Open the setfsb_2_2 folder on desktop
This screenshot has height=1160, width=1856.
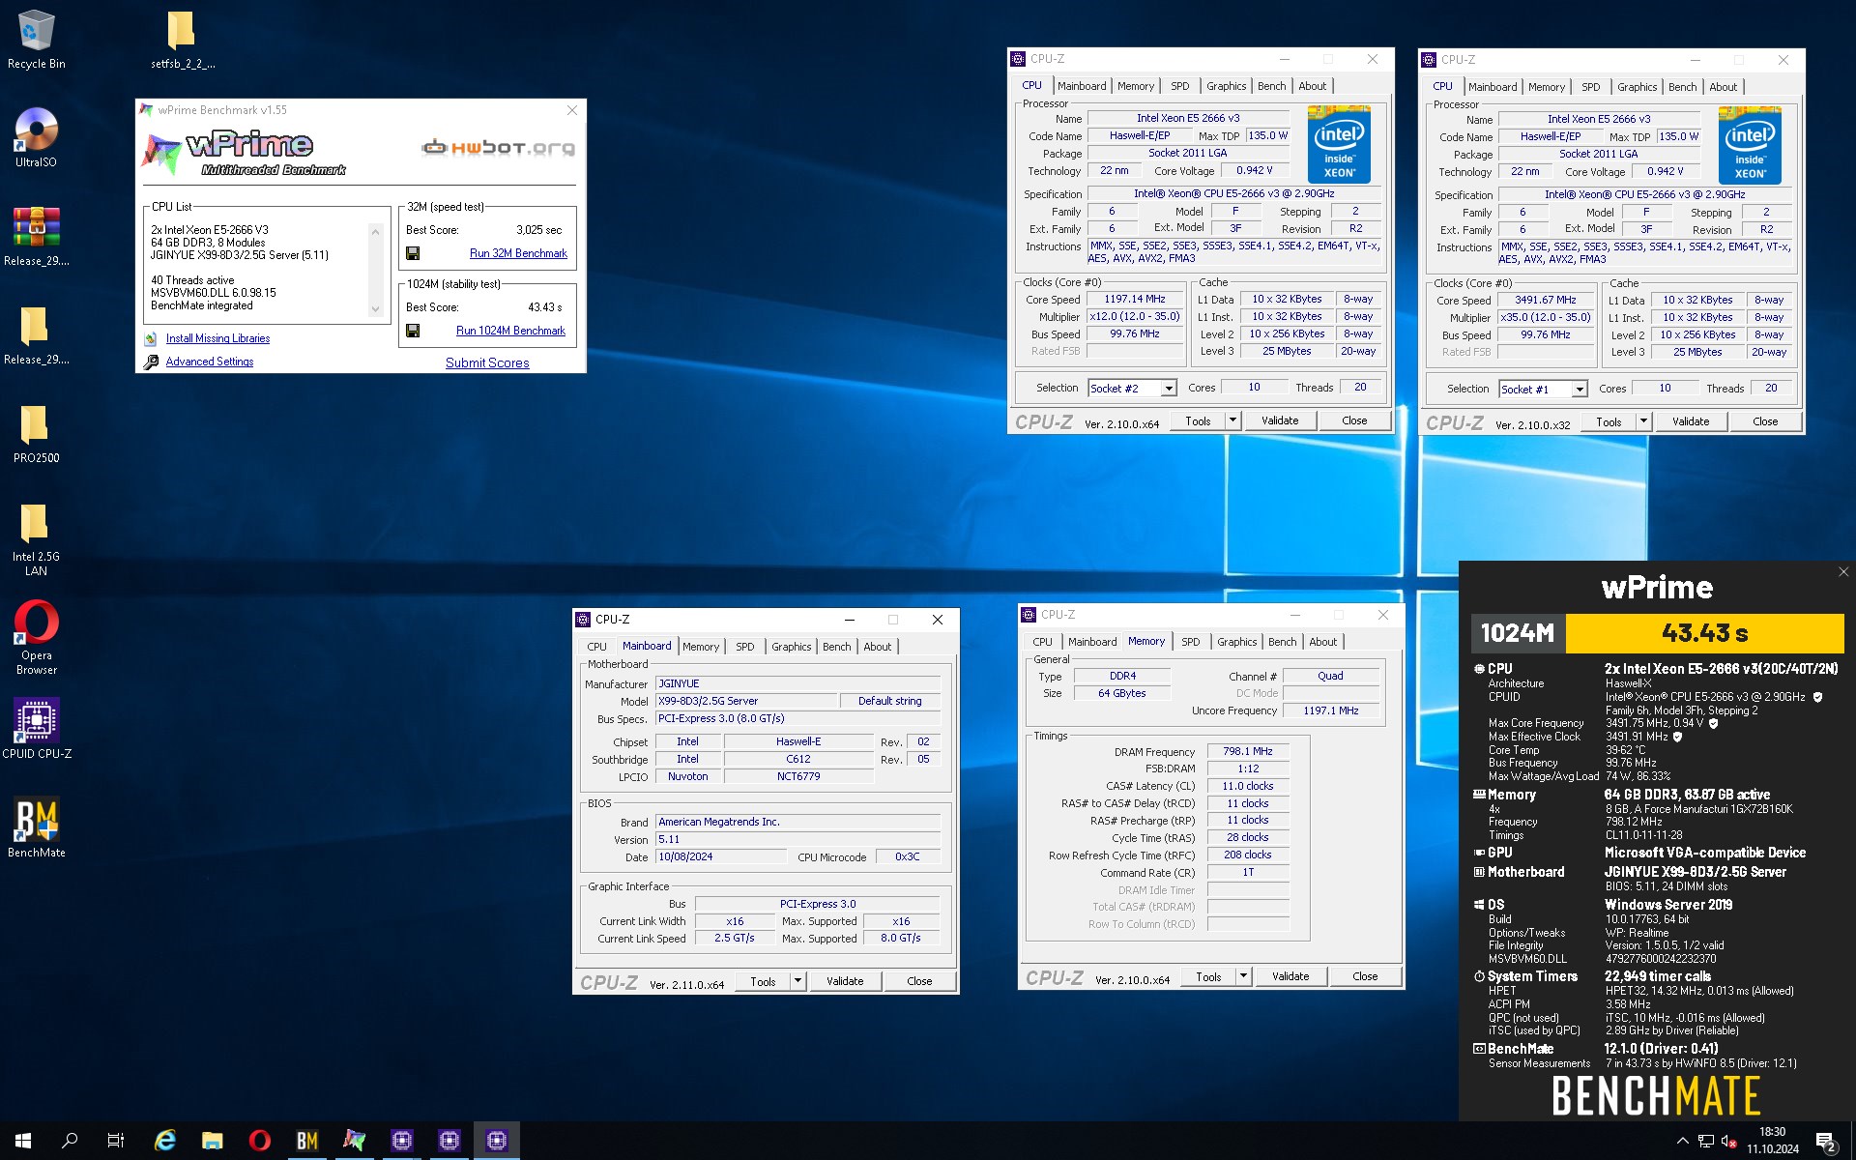point(182,40)
